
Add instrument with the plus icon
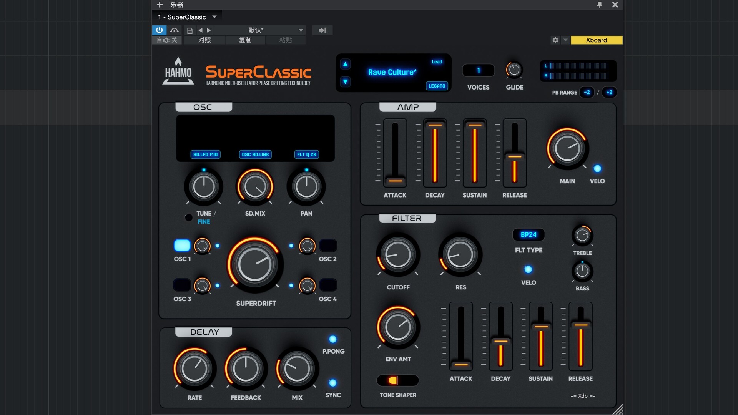pos(160,5)
